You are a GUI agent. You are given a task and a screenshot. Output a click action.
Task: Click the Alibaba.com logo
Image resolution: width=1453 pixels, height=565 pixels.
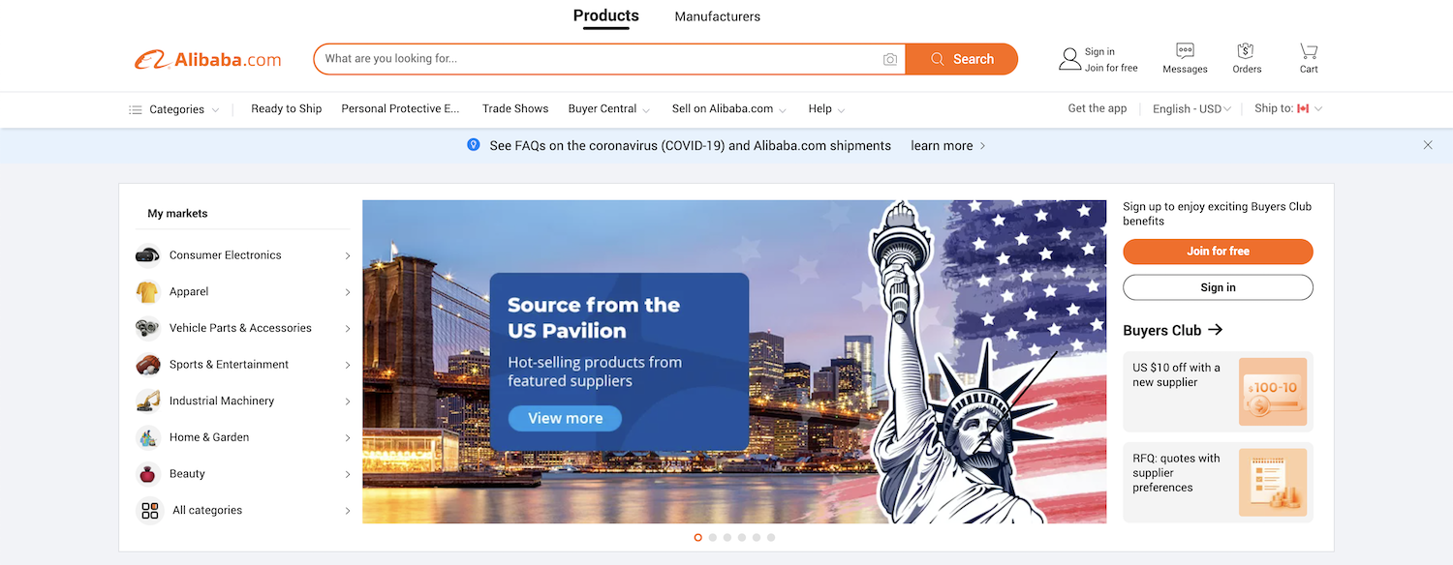pyautogui.click(x=207, y=59)
